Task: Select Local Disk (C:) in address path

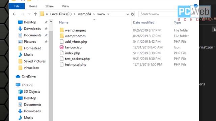Action: [x=61, y=14]
